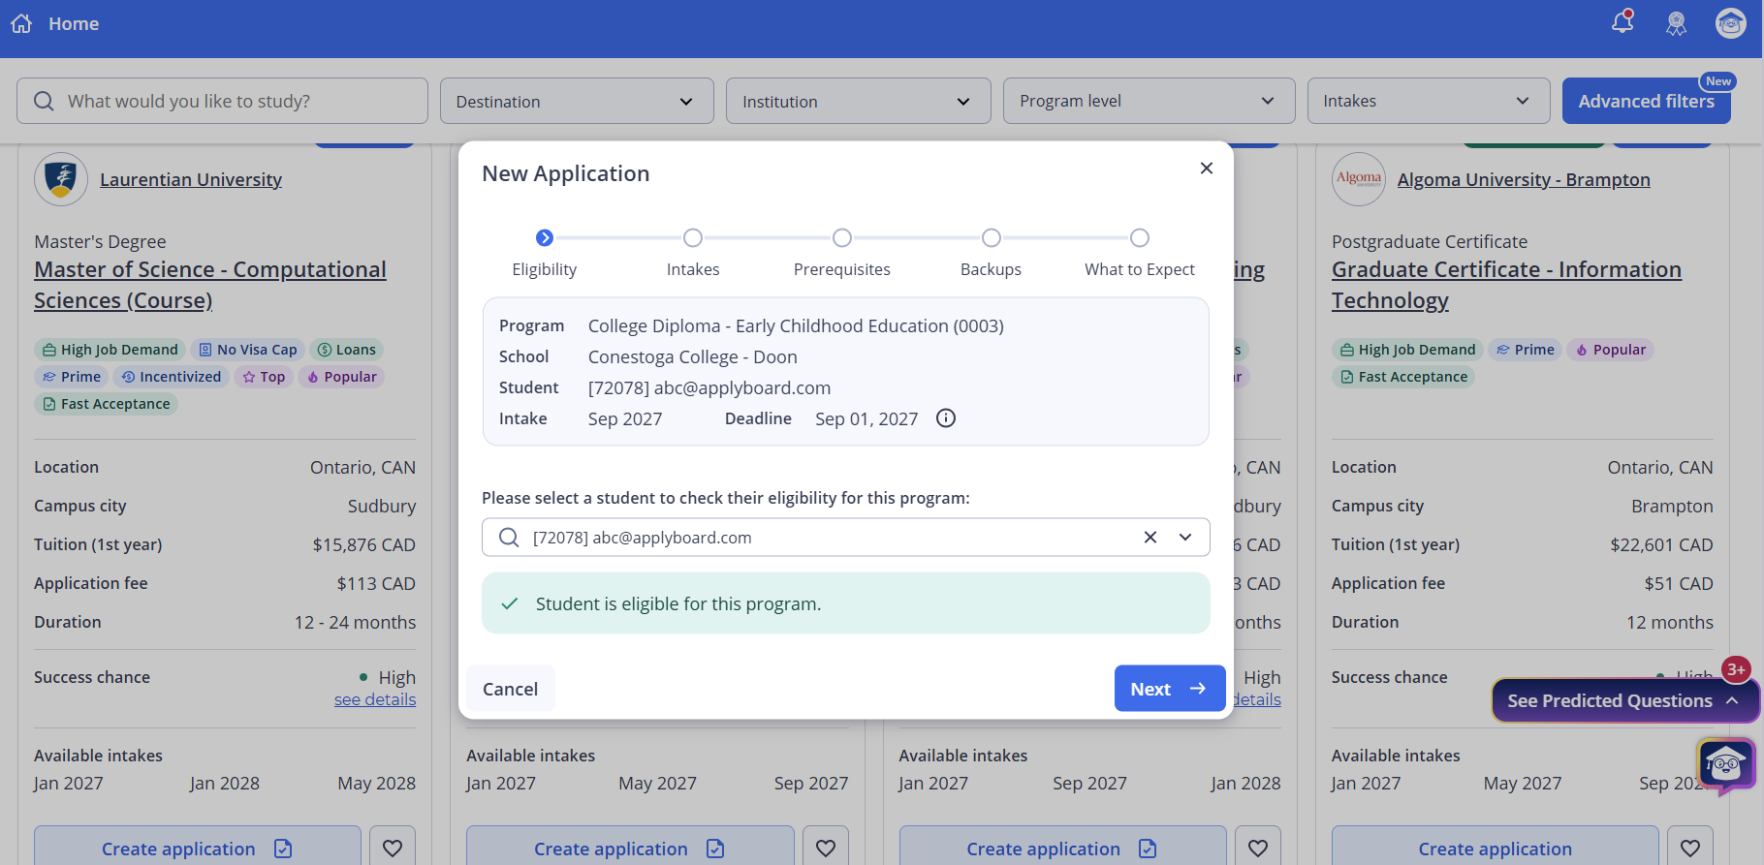The height and width of the screenshot is (865, 1764).
Task: Click the Loans tag on Laurentian card
Action: click(347, 350)
